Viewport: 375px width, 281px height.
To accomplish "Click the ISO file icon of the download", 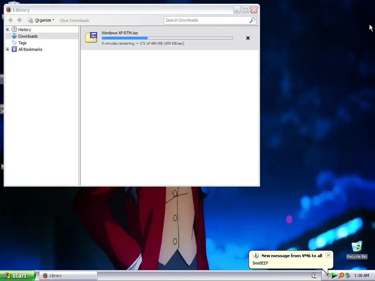I will [91, 38].
